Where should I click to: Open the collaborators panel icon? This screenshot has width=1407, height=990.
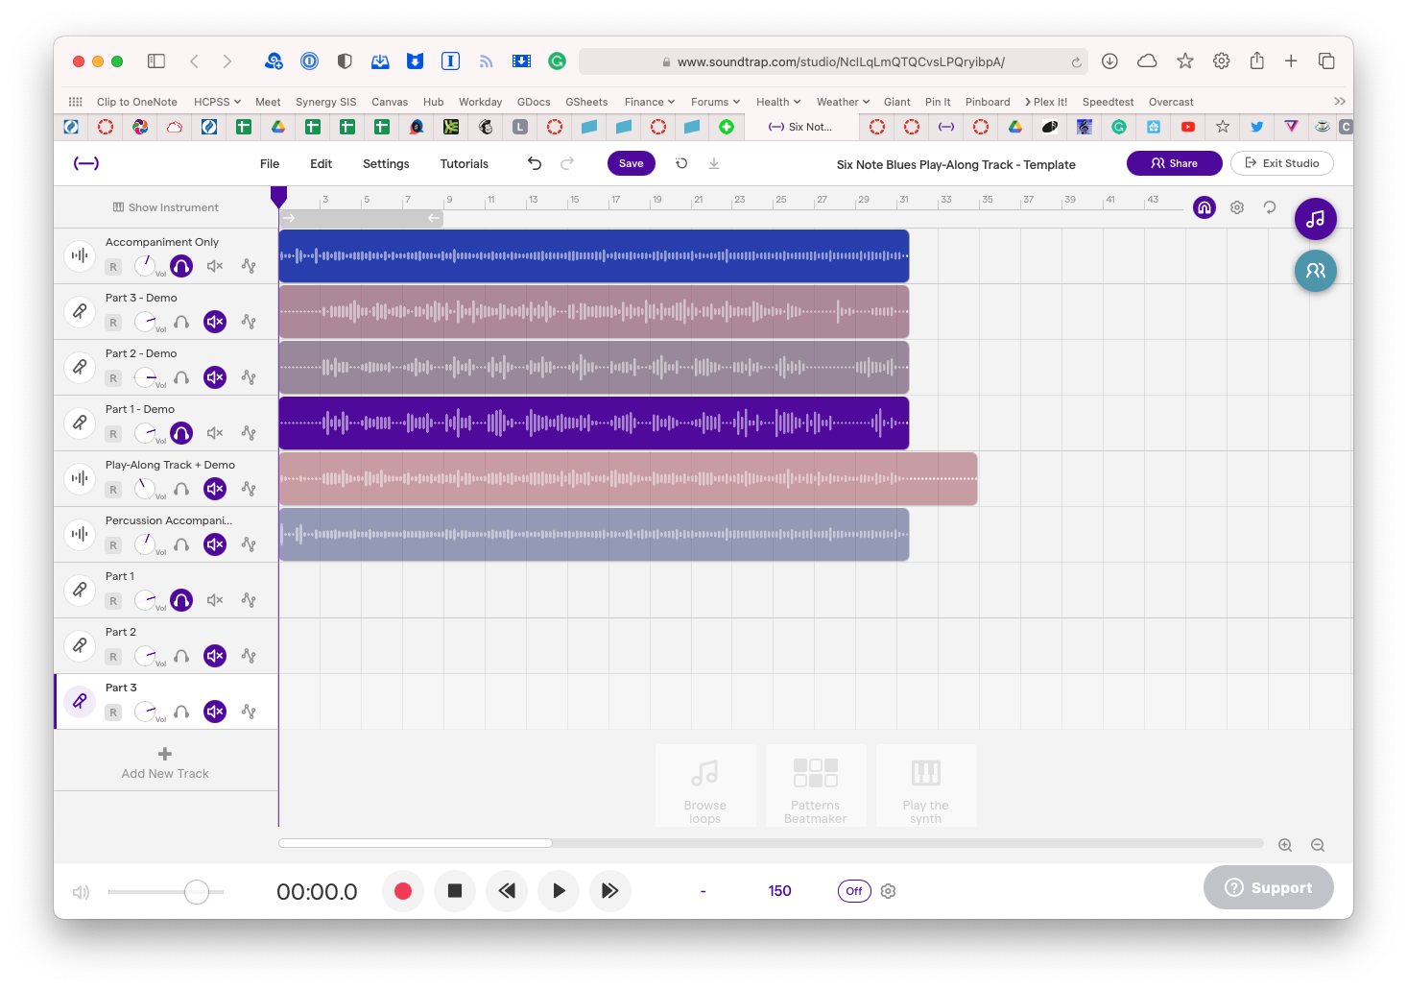pyautogui.click(x=1315, y=271)
